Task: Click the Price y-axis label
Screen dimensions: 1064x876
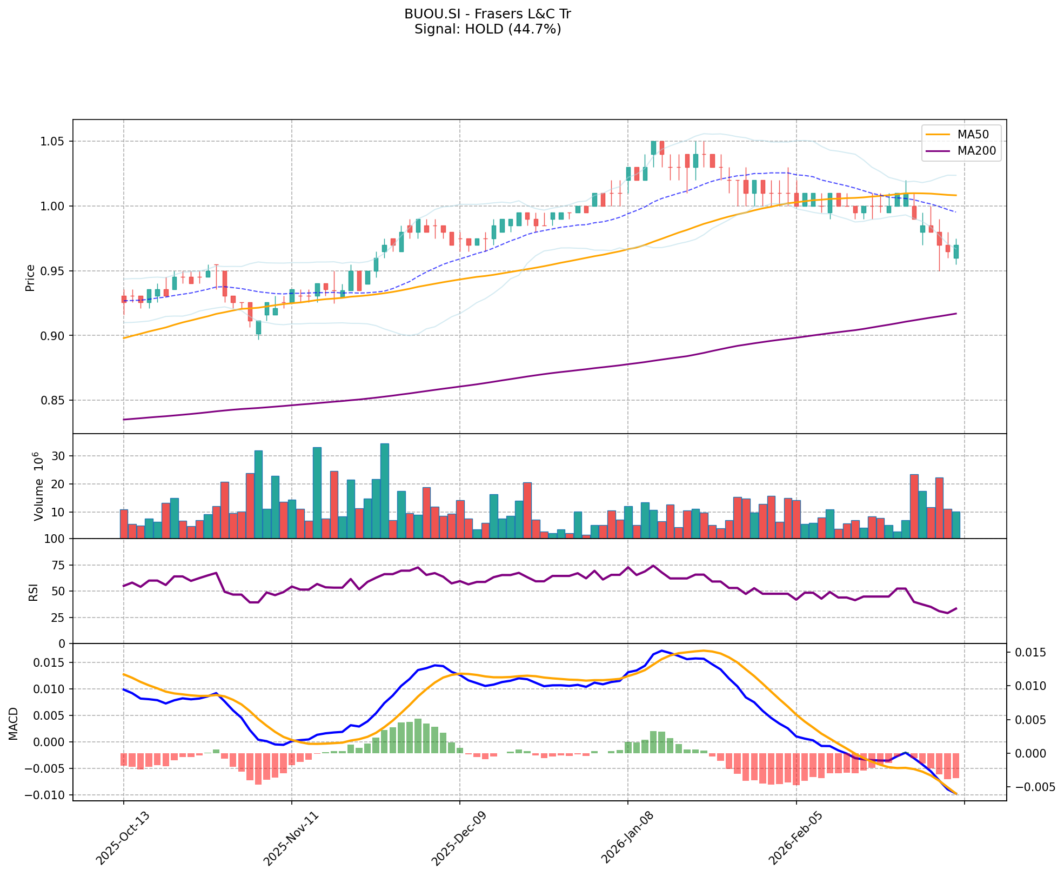Action: tap(30, 277)
